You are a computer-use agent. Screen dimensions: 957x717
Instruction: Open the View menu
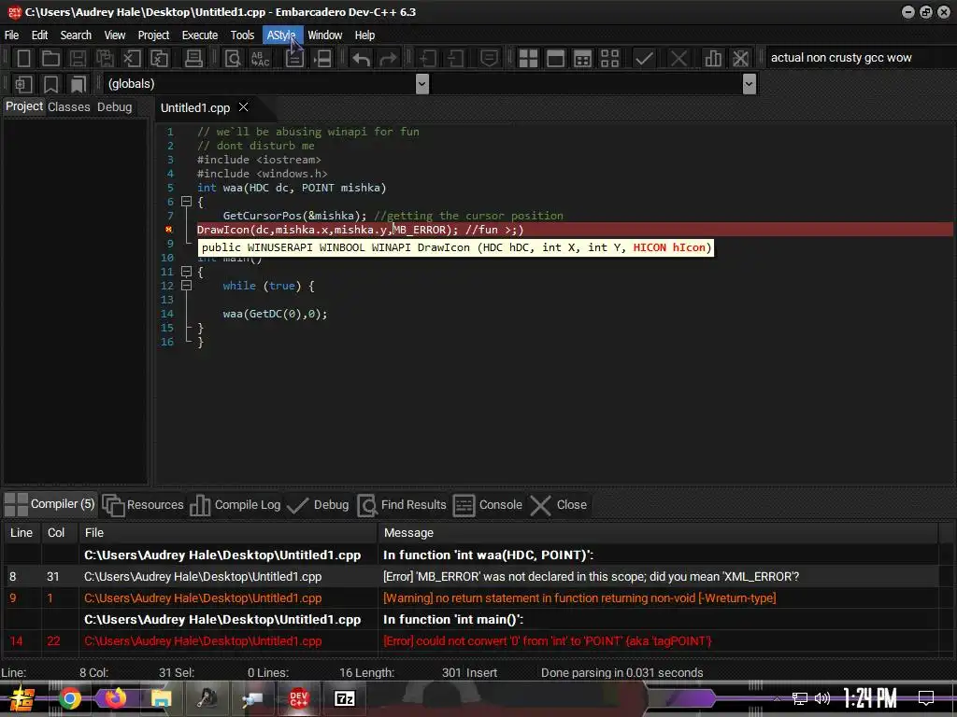pyautogui.click(x=114, y=35)
